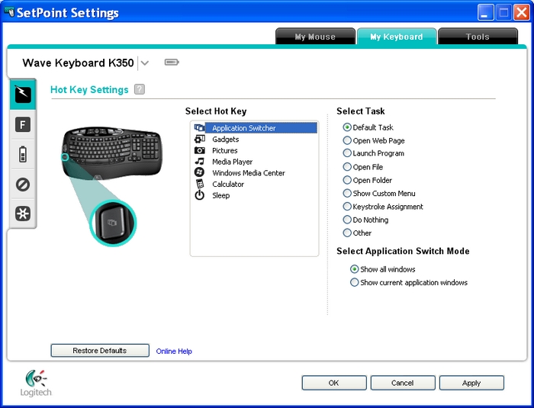The image size is (534, 408).
Task: Click the Calculator icon in the list
Action: tap(200, 184)
